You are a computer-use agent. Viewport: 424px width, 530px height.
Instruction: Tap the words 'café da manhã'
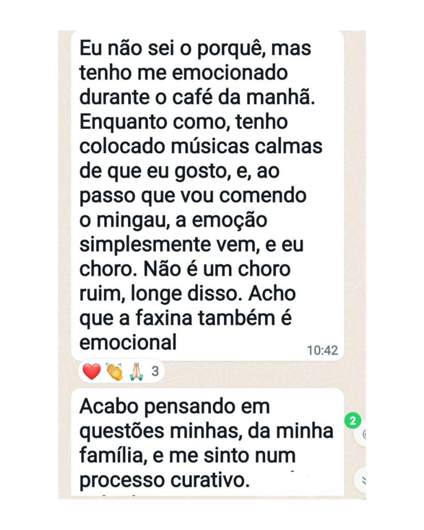pos(243,97)
